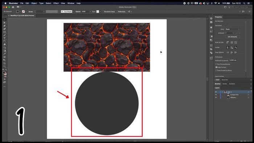Click the Stroke color swatch in control bar
Image resolution: width=254 pixels, height=143 pixels.
[23, 12]
